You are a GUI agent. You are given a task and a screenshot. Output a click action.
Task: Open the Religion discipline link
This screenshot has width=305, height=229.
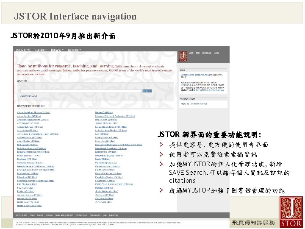click(104, 188)
